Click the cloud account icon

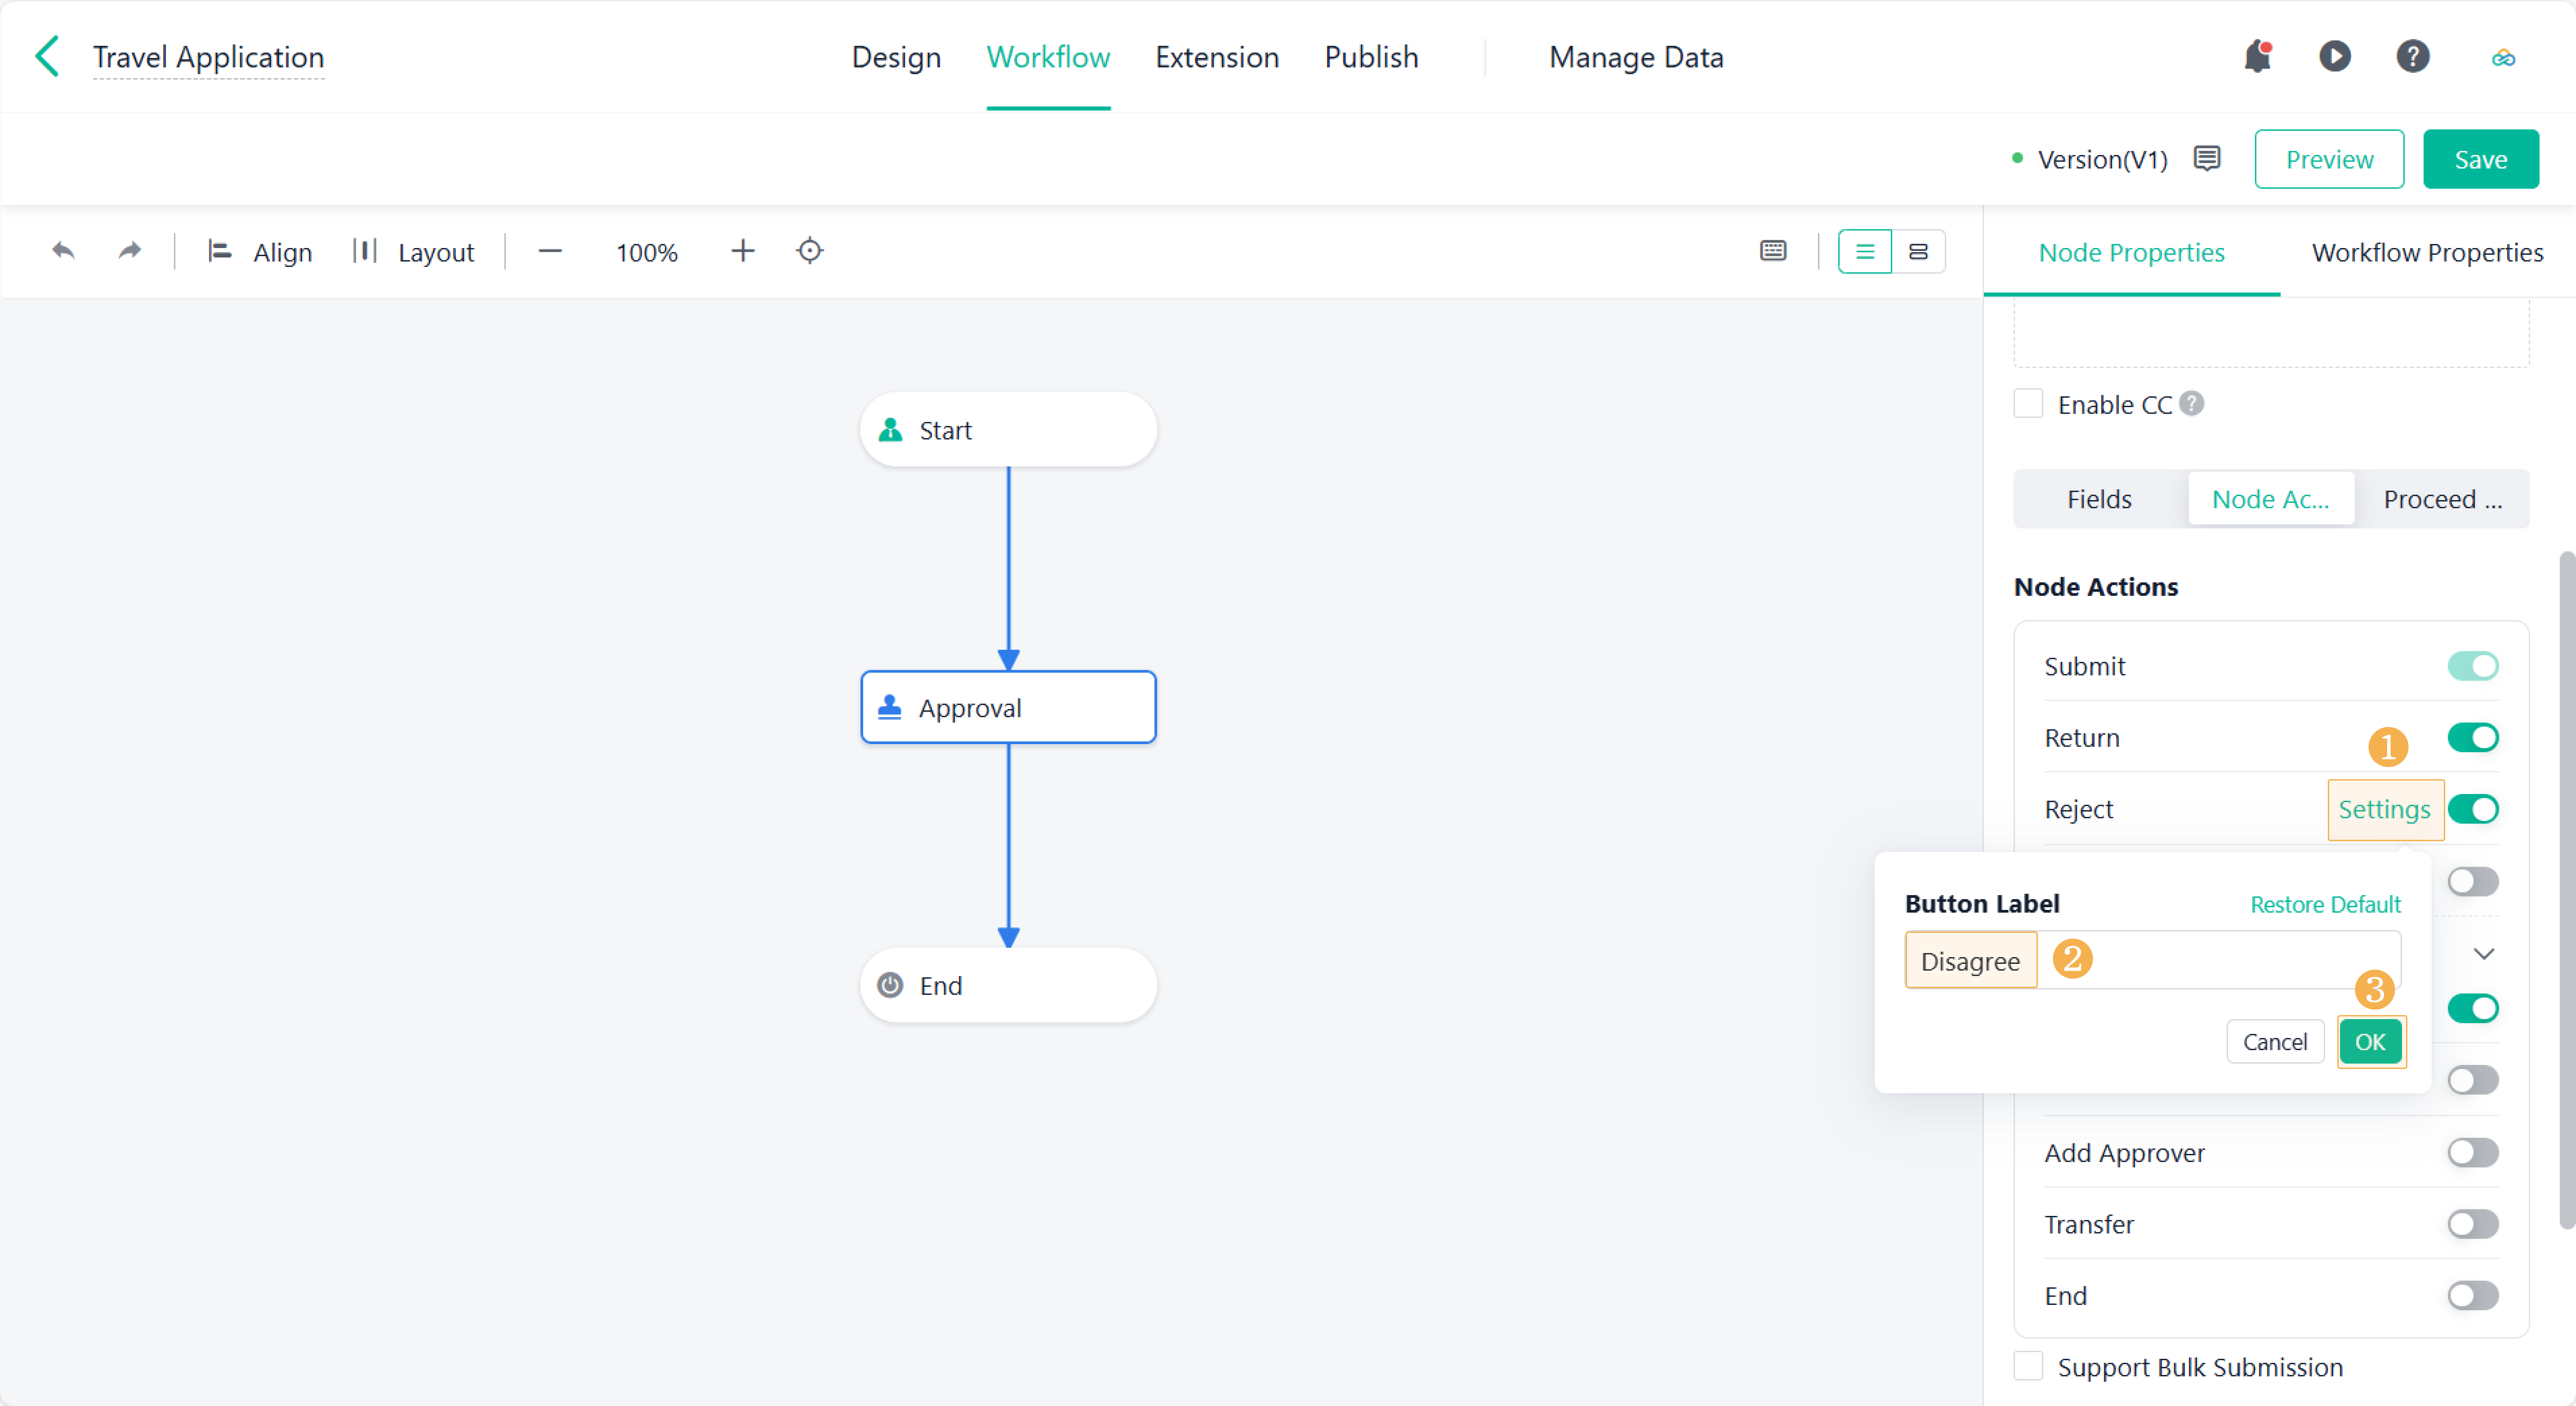click(2503, 58)
